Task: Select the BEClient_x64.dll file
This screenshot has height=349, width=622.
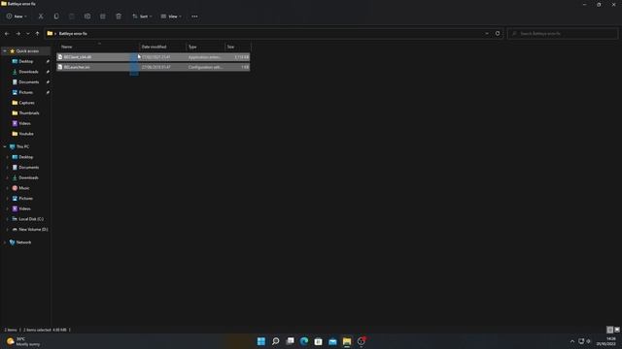Action: (x=154, y=57)
